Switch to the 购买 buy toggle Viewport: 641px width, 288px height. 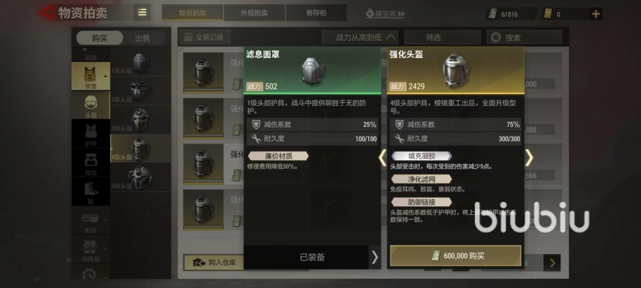(x=100, y=38)
